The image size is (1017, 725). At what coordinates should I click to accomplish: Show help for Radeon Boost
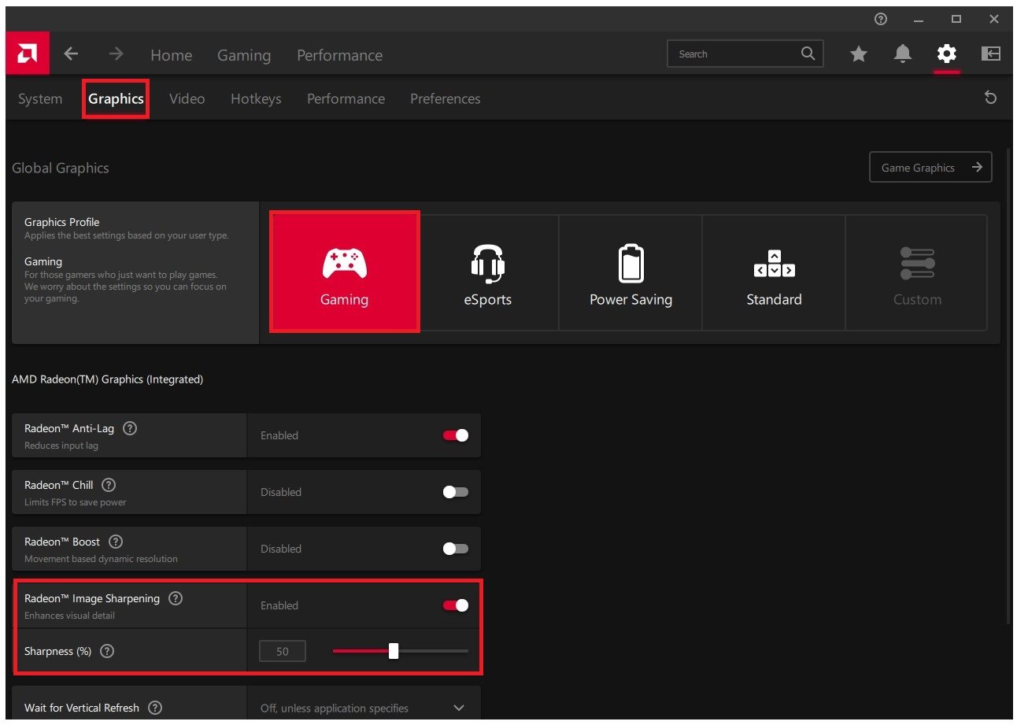click(116, 542)
